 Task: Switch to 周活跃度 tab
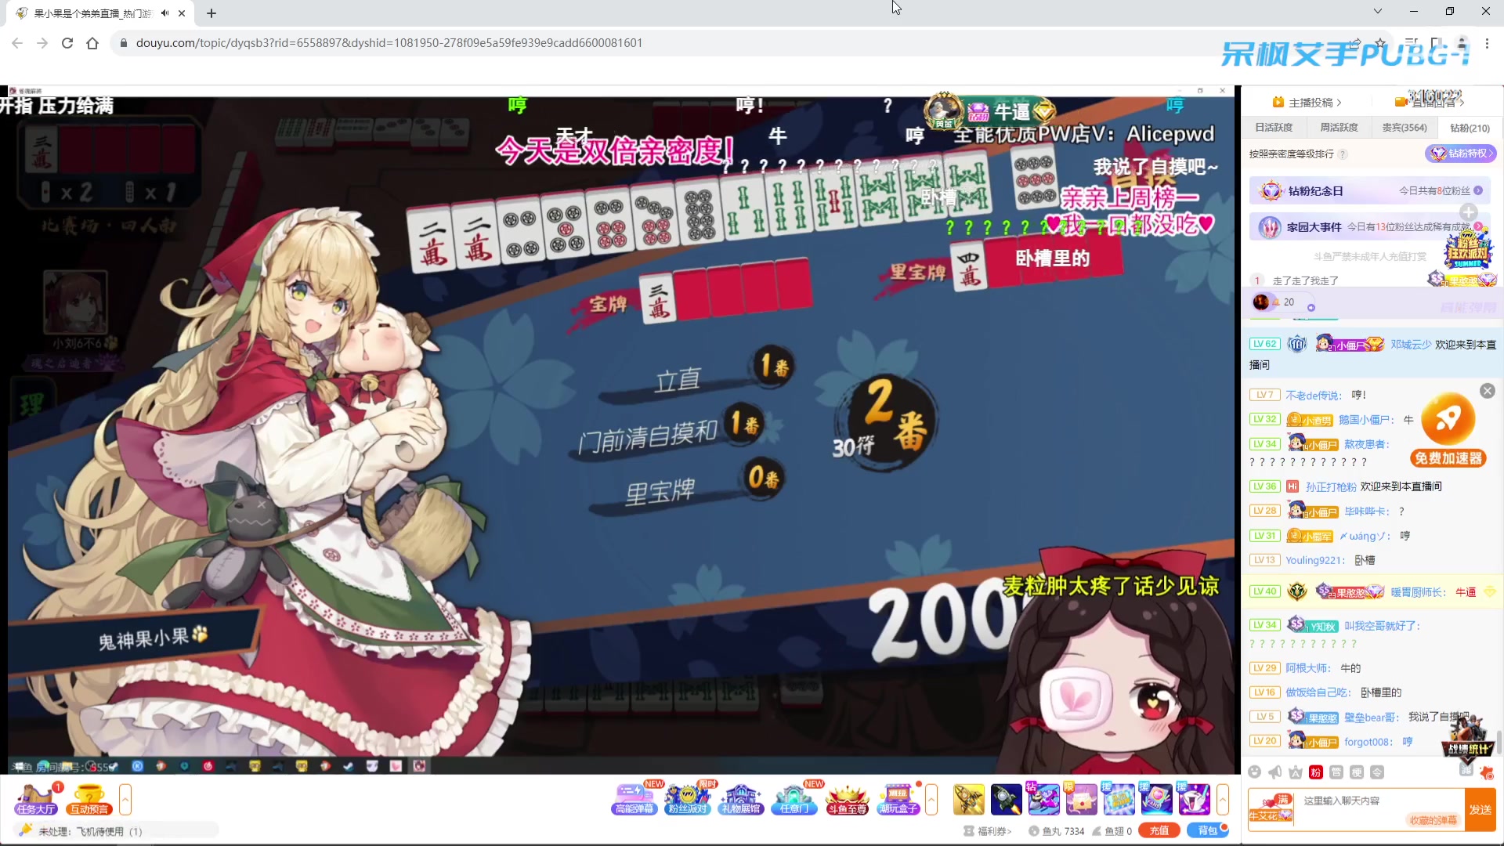click(1339, 128)
